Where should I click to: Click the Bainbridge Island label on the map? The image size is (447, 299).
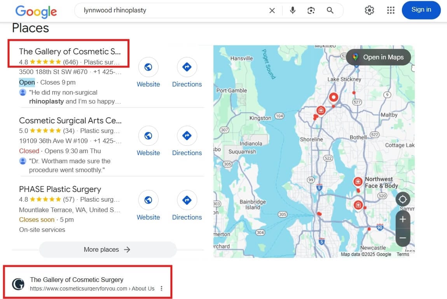point(253,204)
